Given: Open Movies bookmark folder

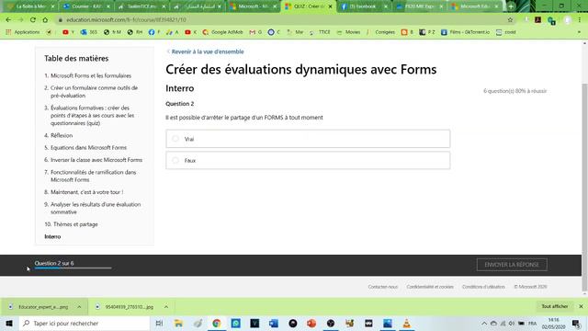Looking at the screenshot, I should 348,32.
